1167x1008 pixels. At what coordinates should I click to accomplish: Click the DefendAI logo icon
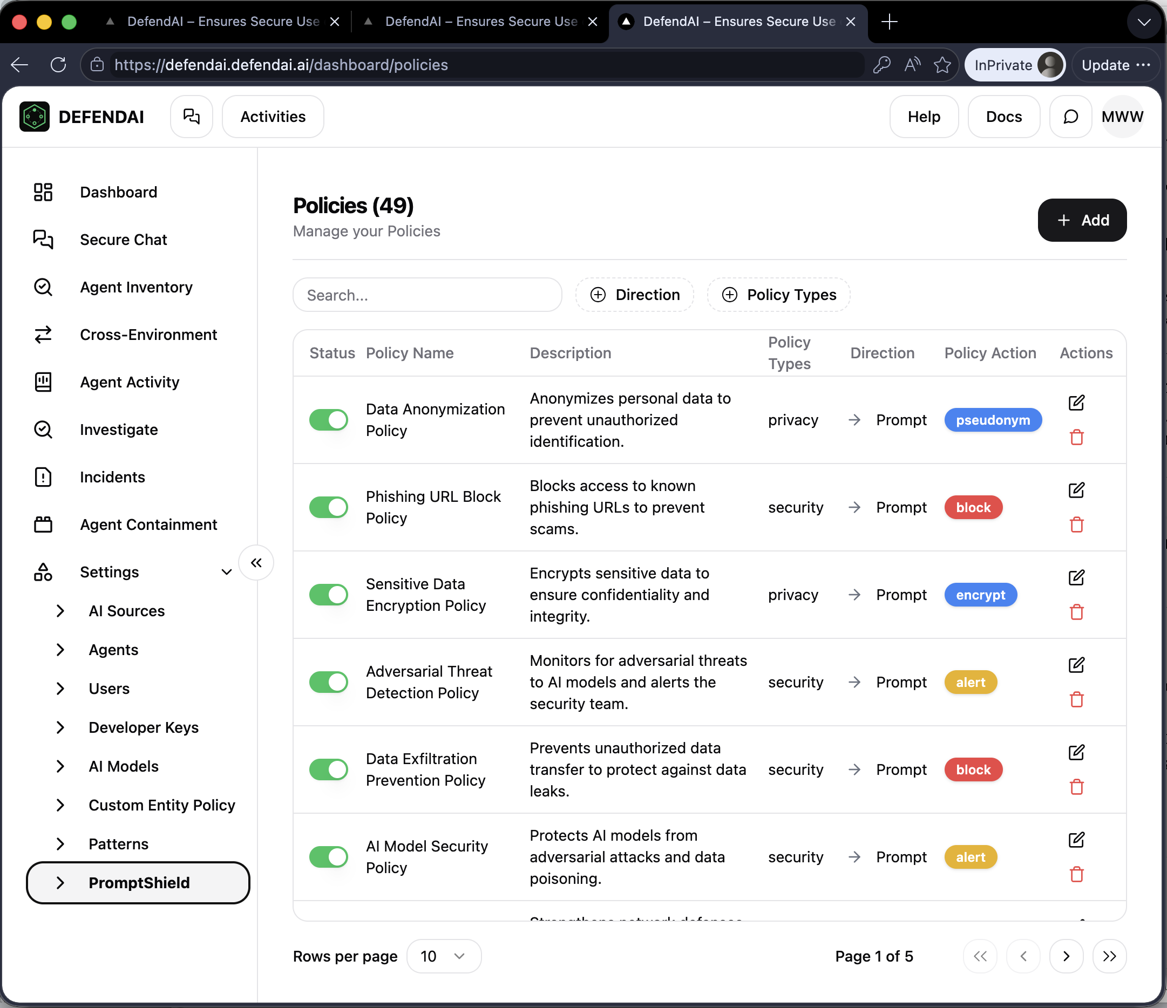point(35,117)
